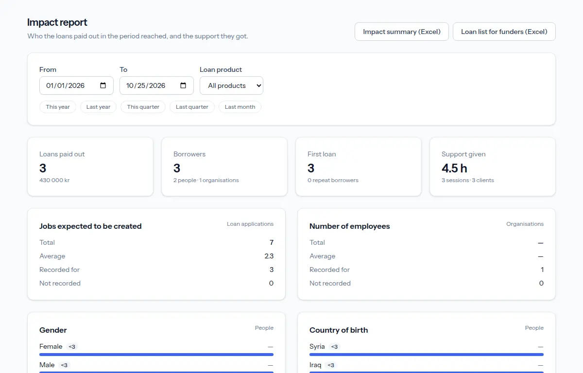Click the Organisations label
This screenshot has height=373, width=583.
(525, 224)
